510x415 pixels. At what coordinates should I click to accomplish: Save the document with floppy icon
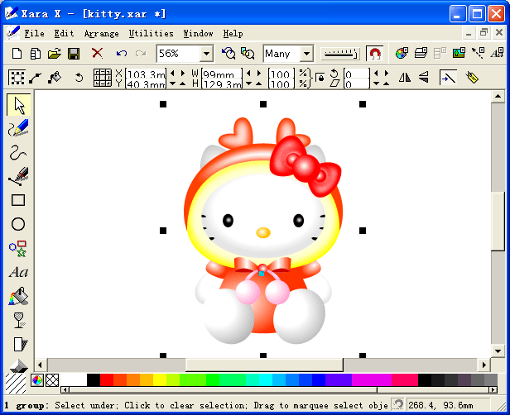point(74,53)
